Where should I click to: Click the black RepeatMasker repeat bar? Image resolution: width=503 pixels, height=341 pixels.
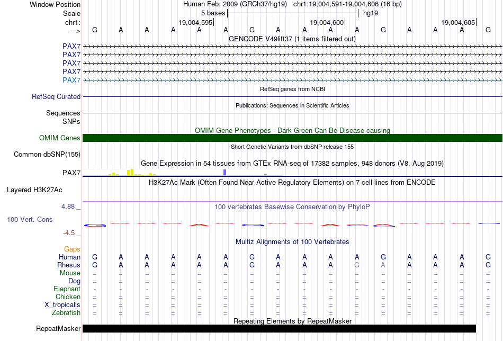[x=280, y=328]
